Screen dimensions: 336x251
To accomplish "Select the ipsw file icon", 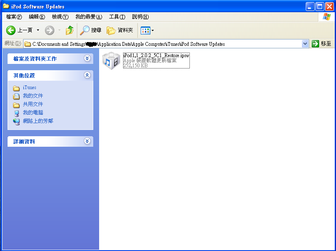I will pyautogui.click(x=111, y=61).
